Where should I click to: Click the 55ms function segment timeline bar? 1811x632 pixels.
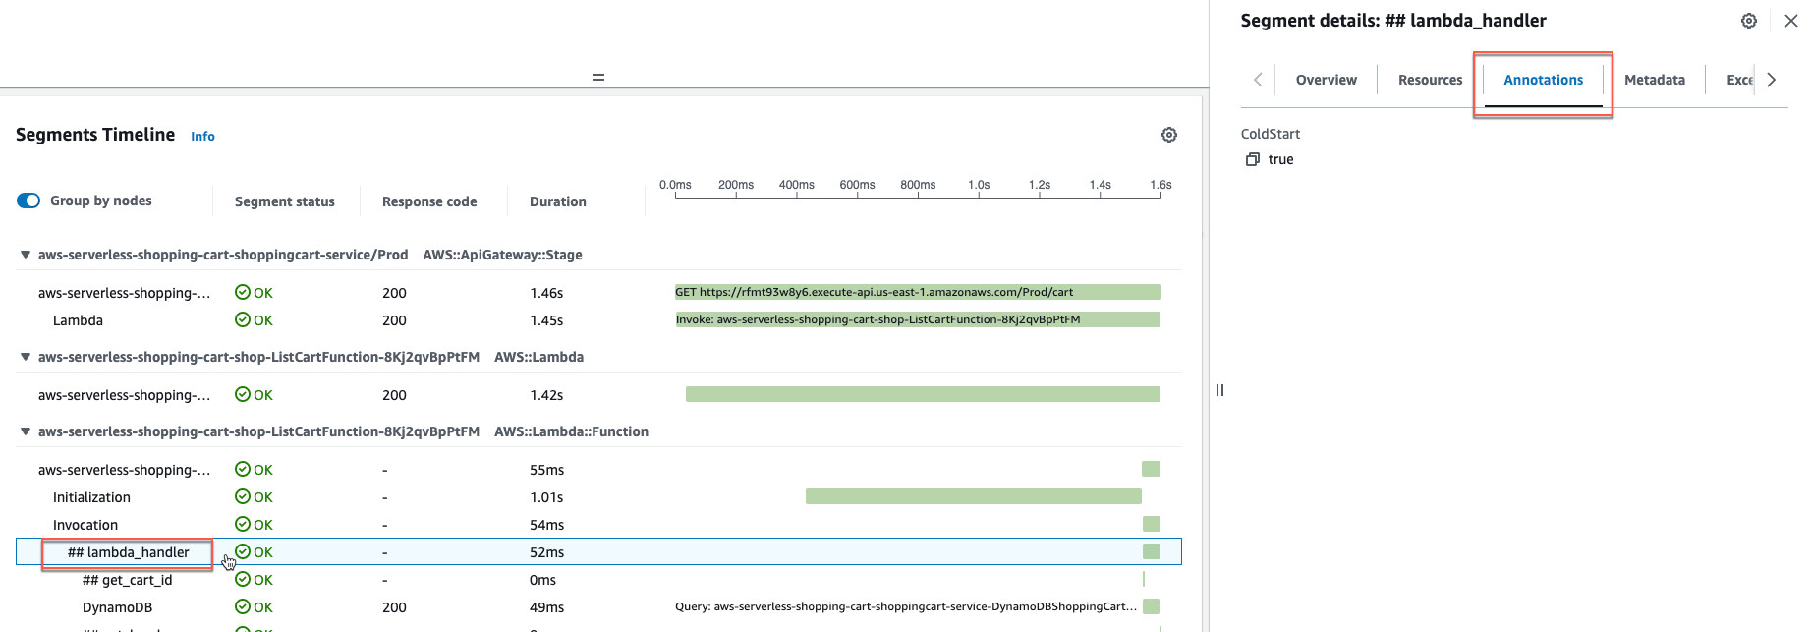1151,469
